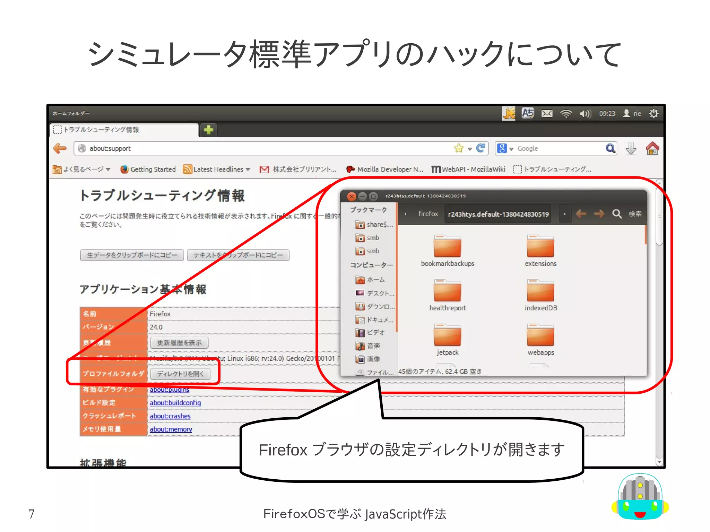Click 生データをクリップボードにコピー button

132,255
